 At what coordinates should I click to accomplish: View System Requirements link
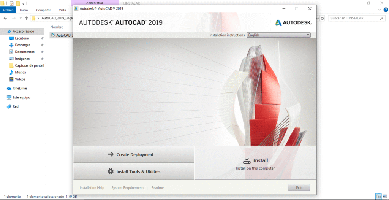pos(128,187)
